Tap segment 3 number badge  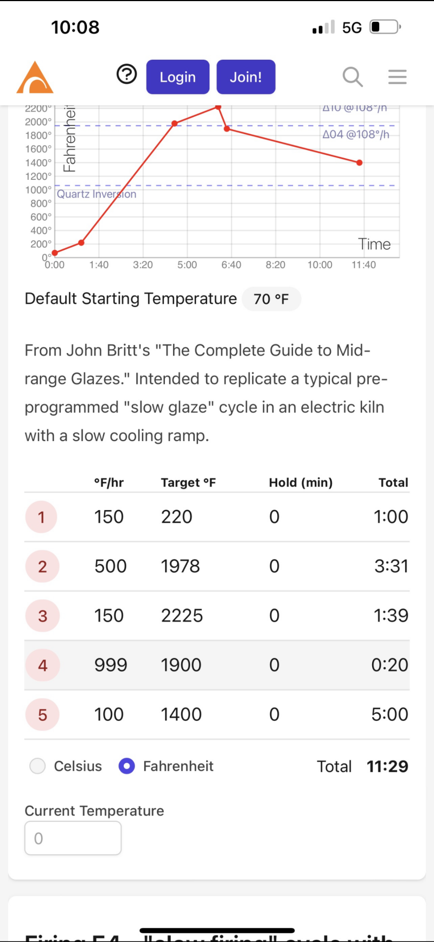42,616
